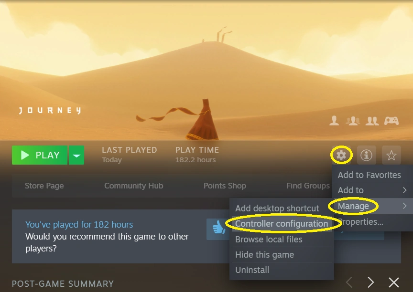Click the online co-op players icon
Viewport: 413px width, 292px height.
[x=353, y=121]
